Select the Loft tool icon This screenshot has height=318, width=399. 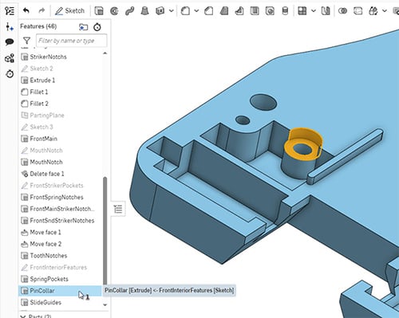(x=144, y=11)
